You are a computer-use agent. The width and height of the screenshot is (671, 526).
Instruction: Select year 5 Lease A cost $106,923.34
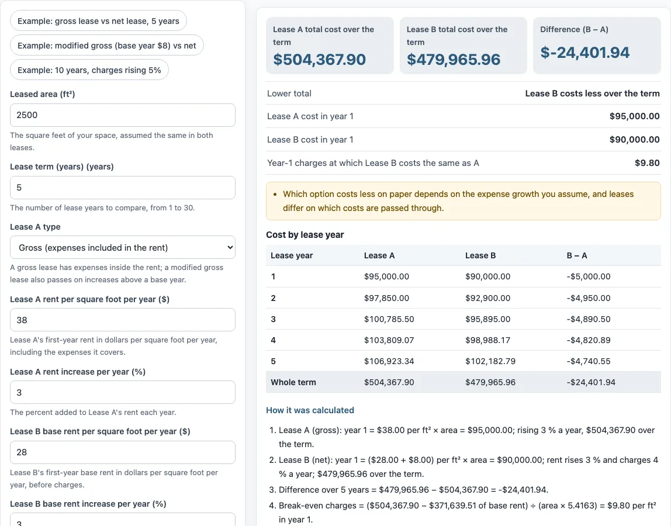[389, 361]
